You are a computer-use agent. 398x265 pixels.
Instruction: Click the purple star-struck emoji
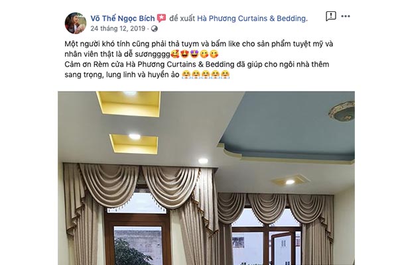point(194,54)
